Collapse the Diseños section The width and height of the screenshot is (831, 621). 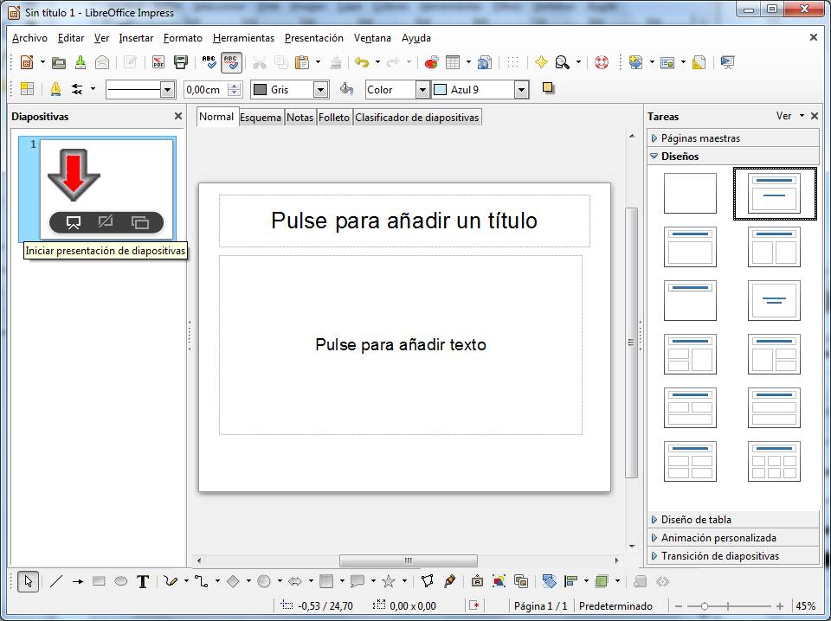coord(733,157)
